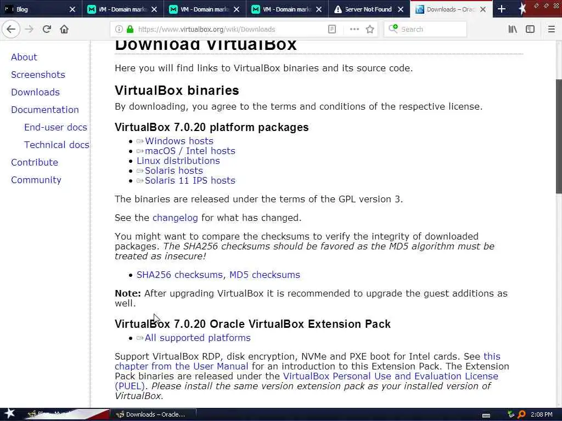Open the Community sidebar link
Image resolution: width=562 pixels, height=421 pixels.
[36, 180]
